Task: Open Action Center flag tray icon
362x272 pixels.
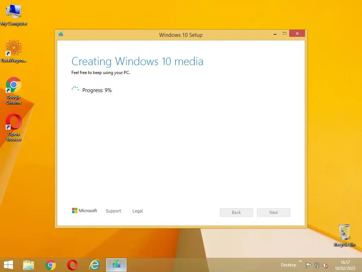Action: 308,265
